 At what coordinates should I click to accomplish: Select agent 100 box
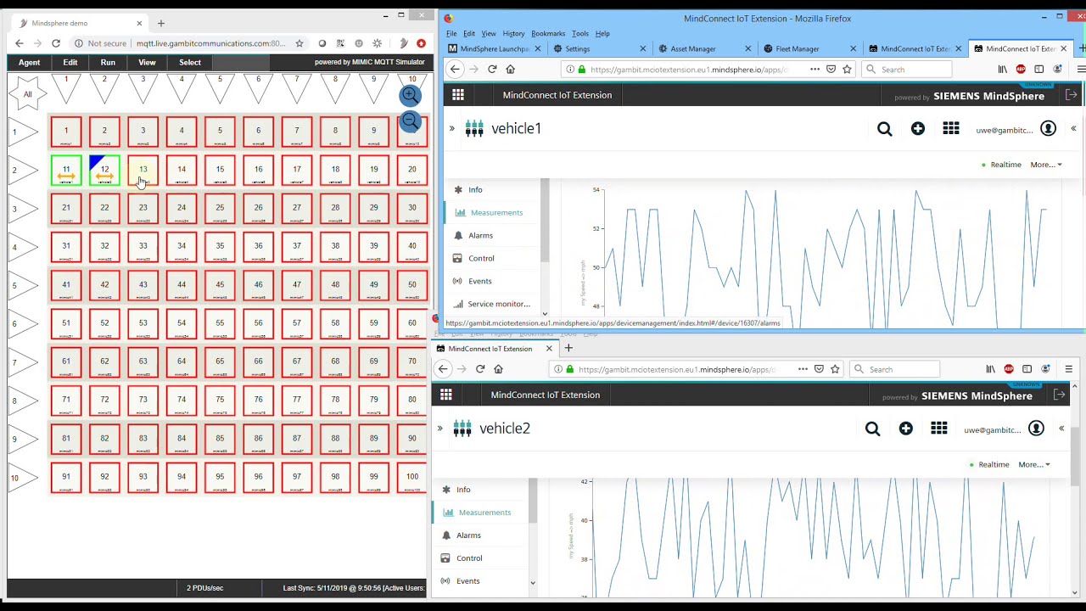point(412,477)
